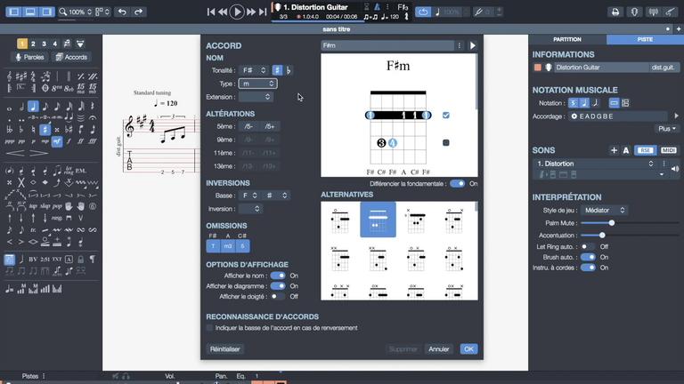The image size is (684, 384).
Task: Check the reversal bass indication checkbox
Action: (x=210, y=328)
